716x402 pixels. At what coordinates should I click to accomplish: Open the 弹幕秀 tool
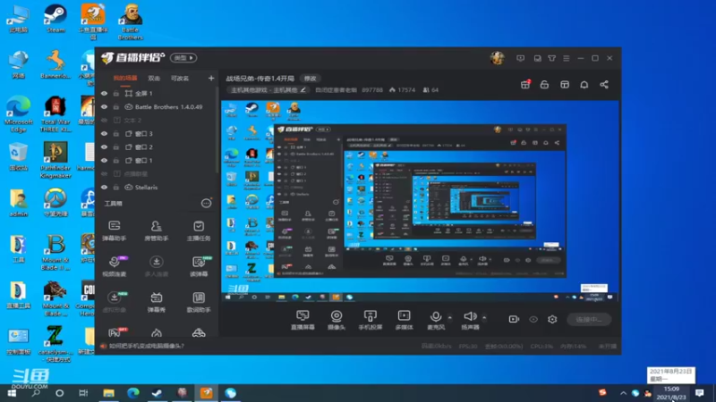156,302
